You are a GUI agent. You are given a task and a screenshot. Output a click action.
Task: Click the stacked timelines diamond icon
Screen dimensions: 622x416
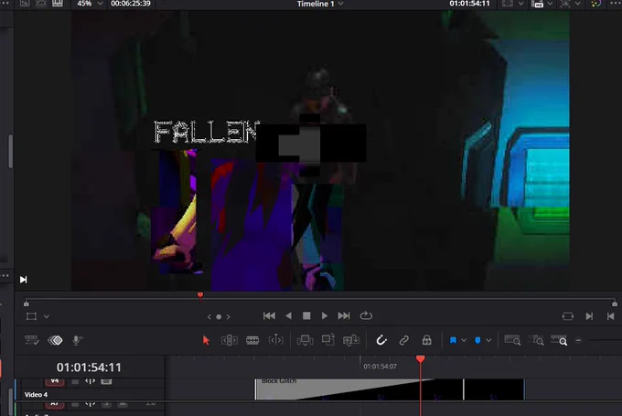55,340
